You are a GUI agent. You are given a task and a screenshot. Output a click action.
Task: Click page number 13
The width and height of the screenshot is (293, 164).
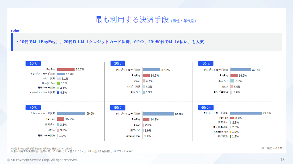pos(282,160)
